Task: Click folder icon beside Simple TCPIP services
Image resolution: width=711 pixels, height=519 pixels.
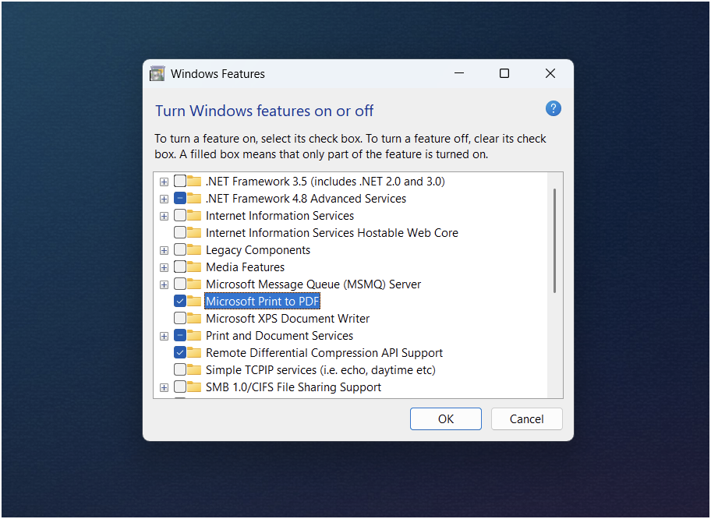Action: pyautogui.click(x=194, y=370)
